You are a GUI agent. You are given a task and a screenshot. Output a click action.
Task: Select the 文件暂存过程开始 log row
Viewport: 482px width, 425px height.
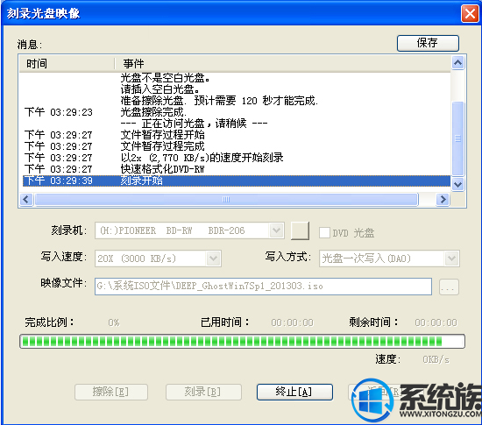(x=237, y=135)
